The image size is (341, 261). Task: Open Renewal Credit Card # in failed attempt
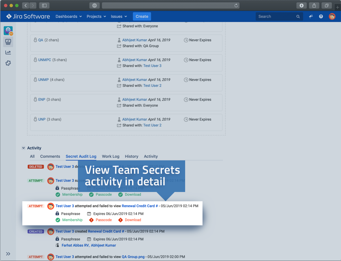coord(140,206)
